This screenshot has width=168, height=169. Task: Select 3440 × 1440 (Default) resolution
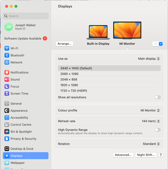point(109,68)
